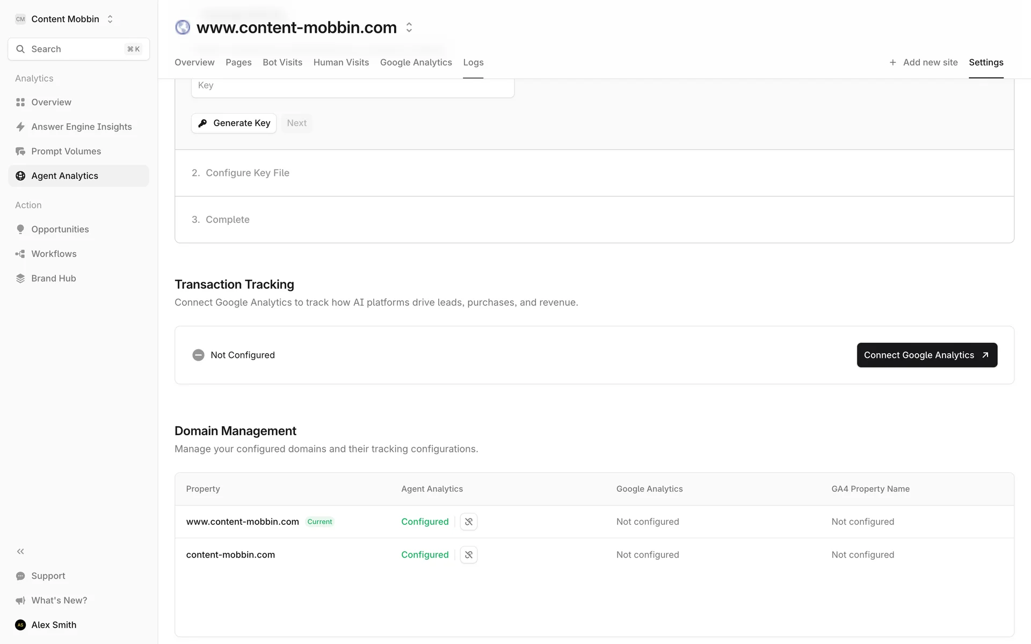Unlink Agent Analytics for www.content-mobbin.com
1031x644 pixels.
(x=468, y=522)
